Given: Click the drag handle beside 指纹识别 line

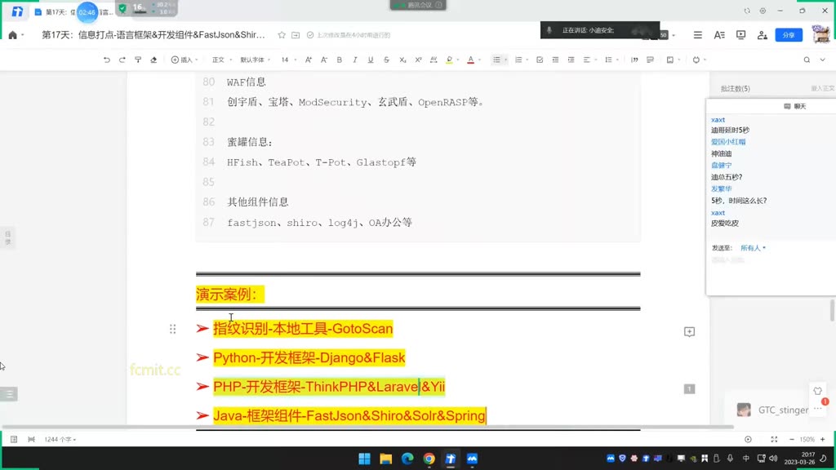Looking at the screenshot, I should click(x=173, y=329).
